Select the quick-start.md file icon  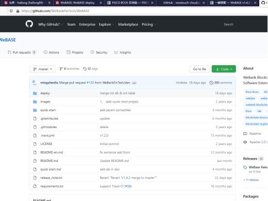pyautogui.click(x=35, y=169)
